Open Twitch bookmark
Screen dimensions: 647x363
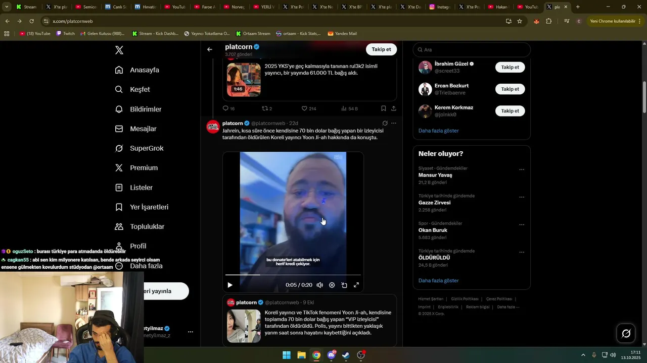click(66, 33)
